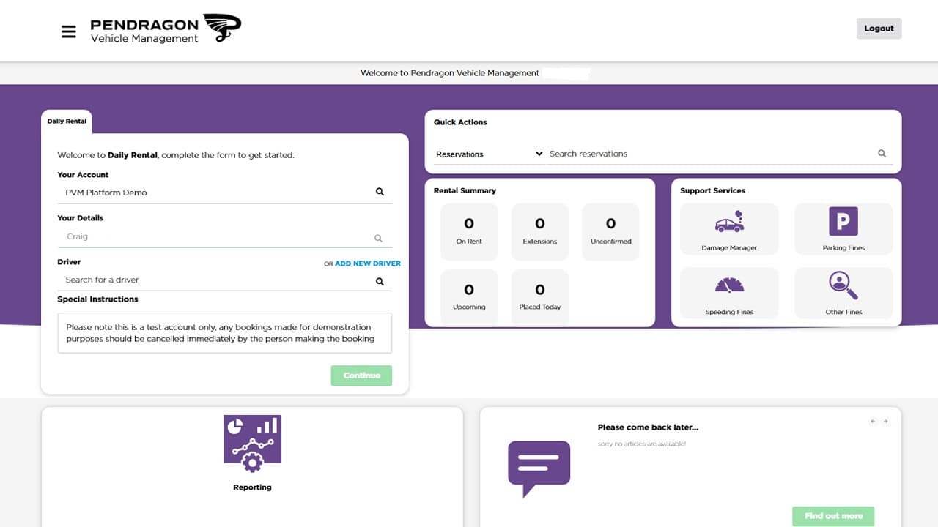Click inside the Special Instructions text area
The height and width of the screenshot is (527, 938).
click(224, 333)
